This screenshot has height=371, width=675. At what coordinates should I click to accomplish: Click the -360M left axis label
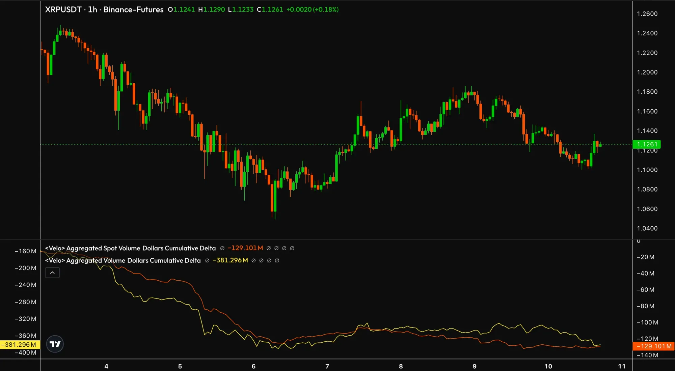click(x=25, y=336)
